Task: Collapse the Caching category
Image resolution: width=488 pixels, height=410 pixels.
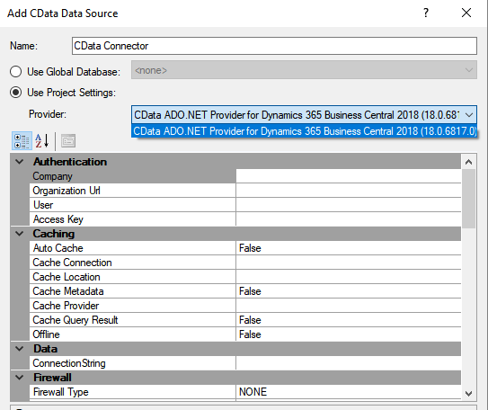Action: 20,234
